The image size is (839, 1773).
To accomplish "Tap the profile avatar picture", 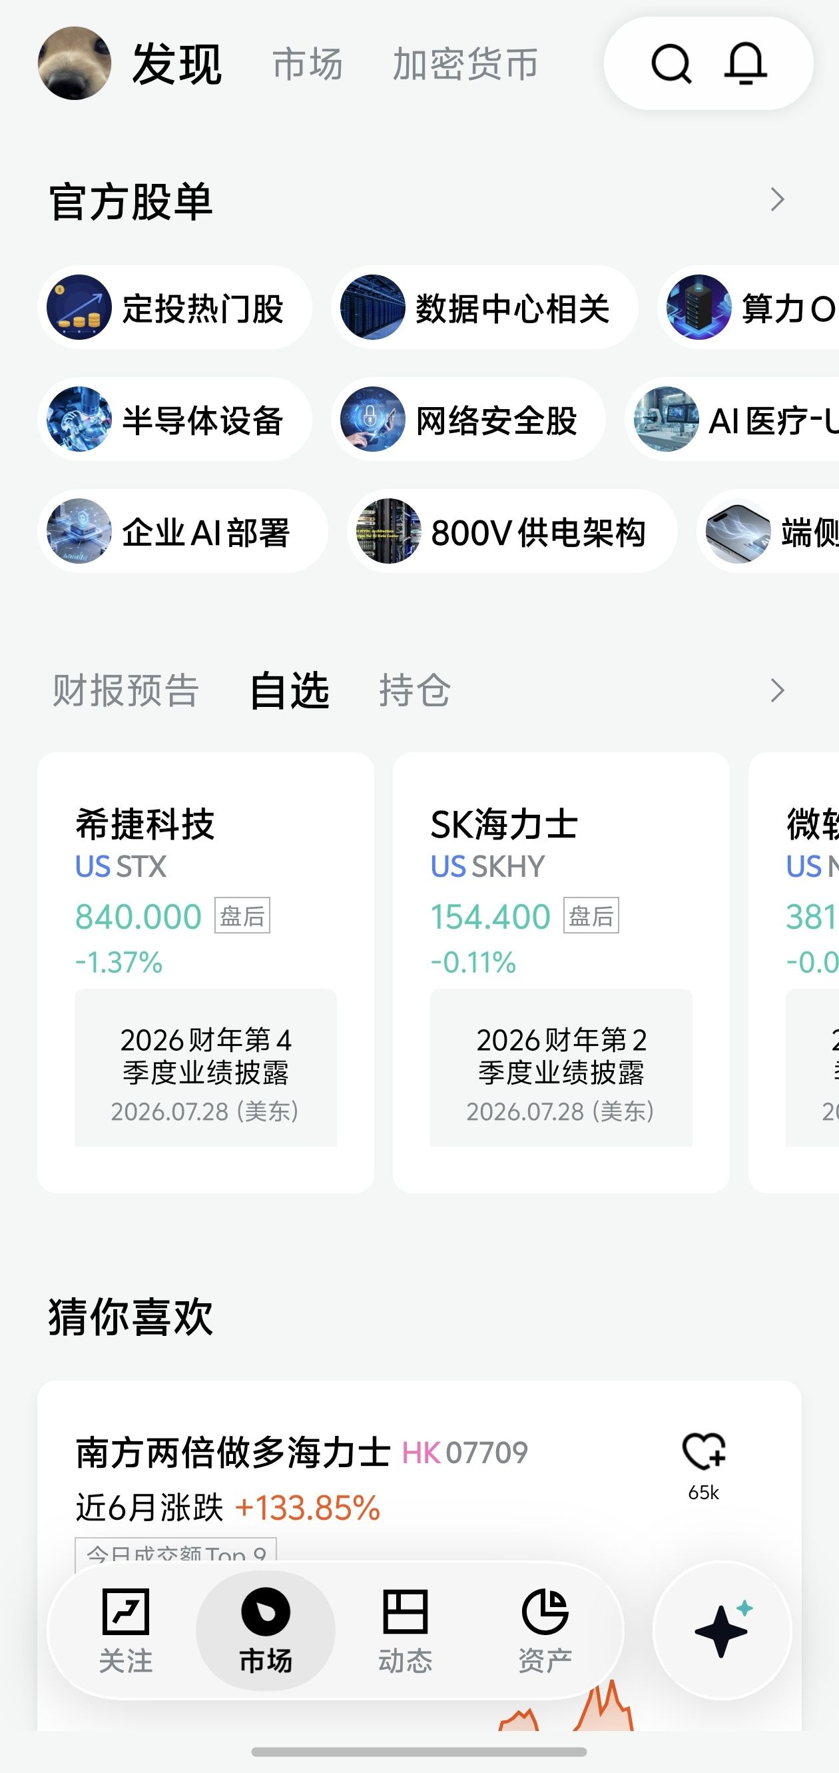I will tap(75, 63).
